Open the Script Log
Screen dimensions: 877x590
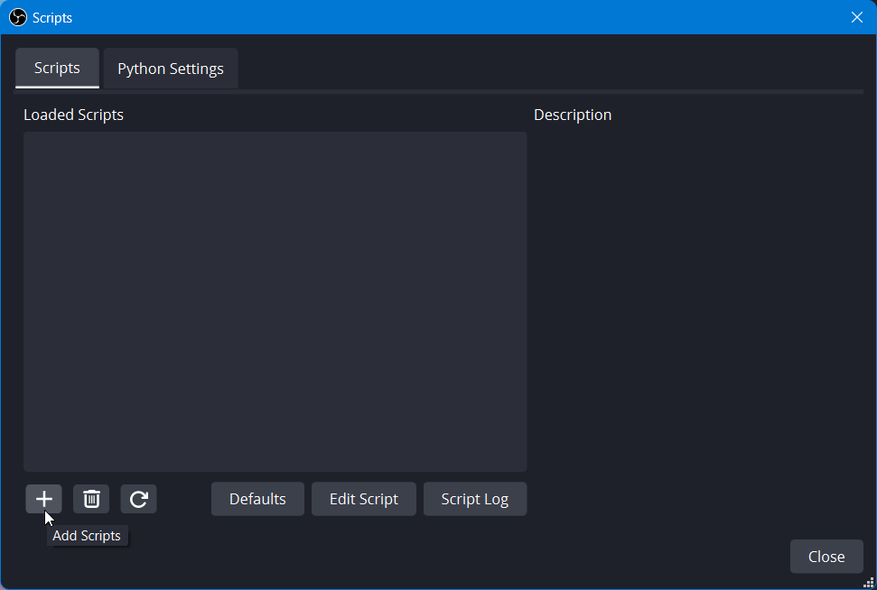tap(475, 499)
